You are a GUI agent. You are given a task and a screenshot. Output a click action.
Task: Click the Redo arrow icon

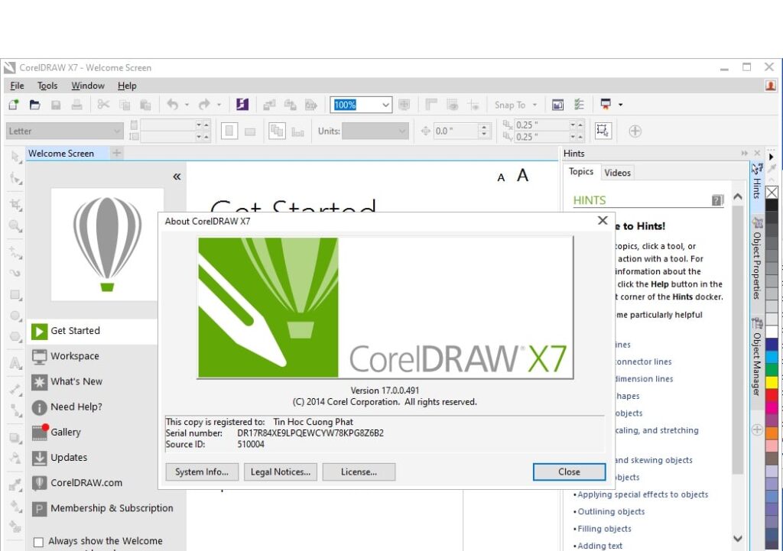pos(204,105)
